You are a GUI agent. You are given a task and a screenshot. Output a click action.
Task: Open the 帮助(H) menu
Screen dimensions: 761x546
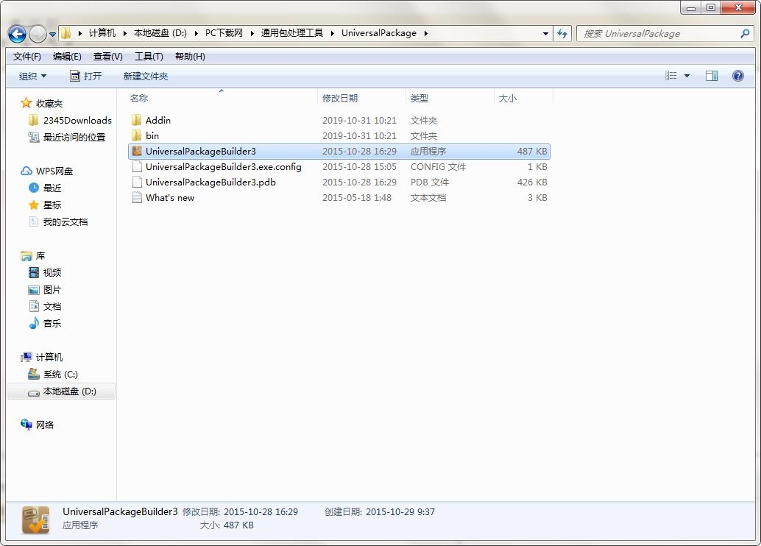pos(190,57)
